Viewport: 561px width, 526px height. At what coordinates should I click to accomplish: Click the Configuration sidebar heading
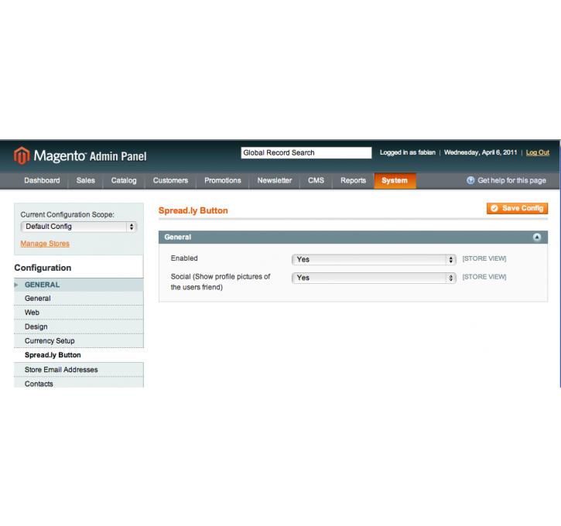(43, 268)
